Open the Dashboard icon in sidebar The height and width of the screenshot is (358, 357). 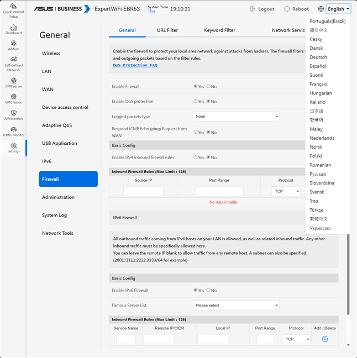13,29
